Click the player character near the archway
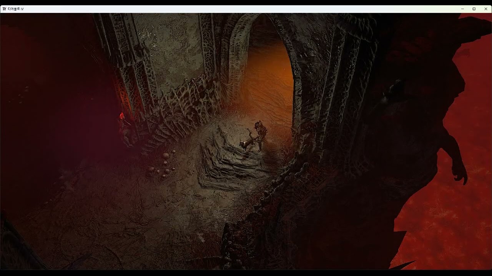This screenshot has height=276, width=492. pyautogui.click(x=261, y=136)
